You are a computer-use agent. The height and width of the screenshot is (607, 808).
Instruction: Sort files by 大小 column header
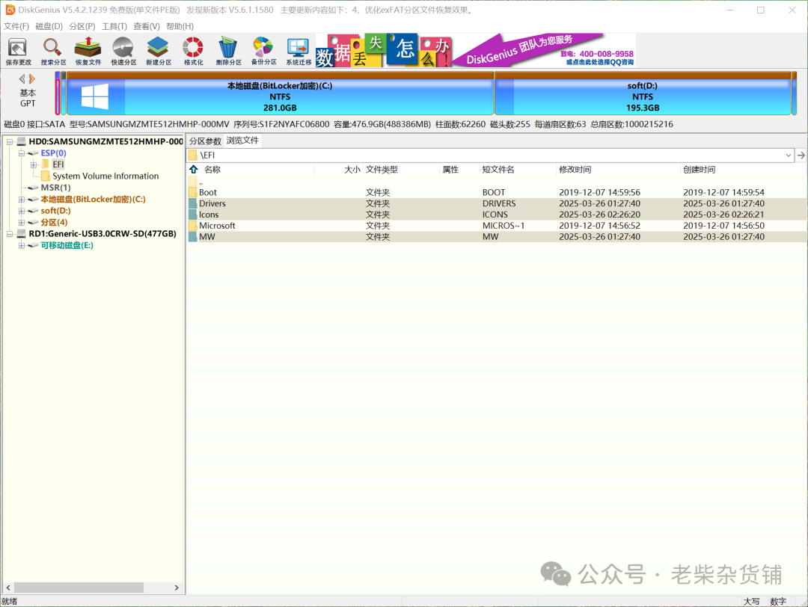point(352,170)
